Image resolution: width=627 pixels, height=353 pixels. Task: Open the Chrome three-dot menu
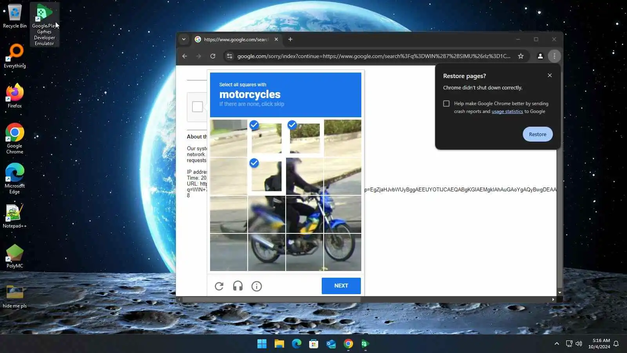click(x=555, y=56)
